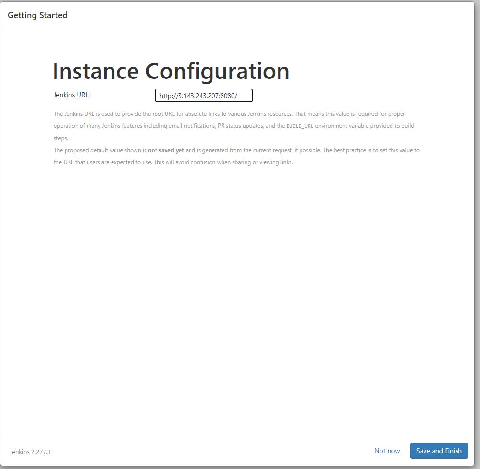
Task: Click the Instance Configuration heading
Action: pyautogui.click(x=171, y=71)
